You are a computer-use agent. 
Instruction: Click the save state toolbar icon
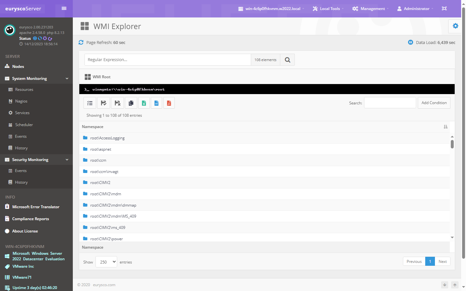point(104,103)
